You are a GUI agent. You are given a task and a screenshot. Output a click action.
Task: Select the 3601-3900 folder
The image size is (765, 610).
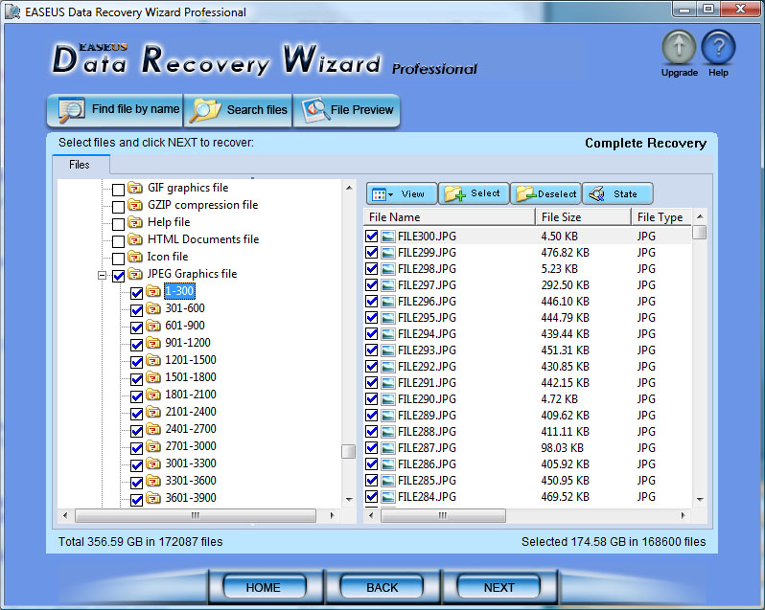(x=191, y=498)
